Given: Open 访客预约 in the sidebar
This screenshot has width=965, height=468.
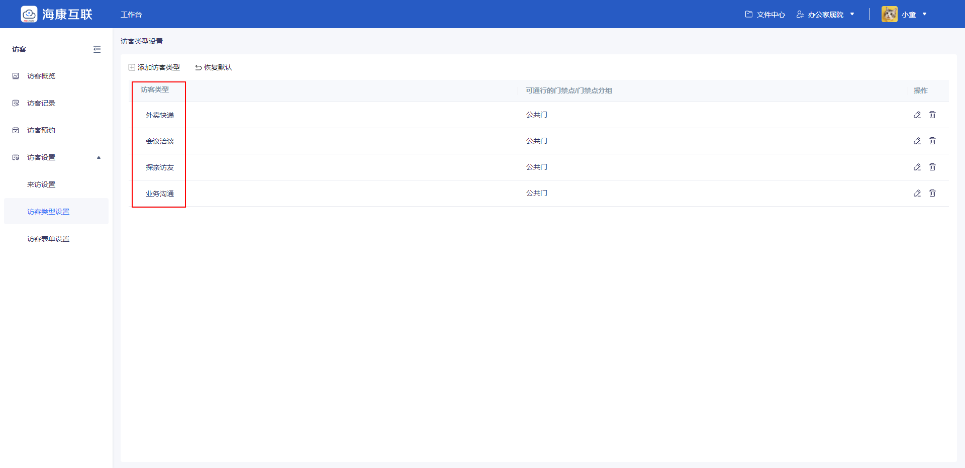Looking at the screenshot, I should click(41, 130).
